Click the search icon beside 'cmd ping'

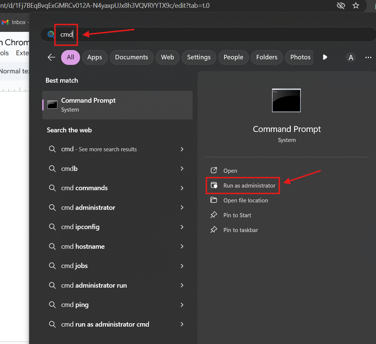(52, 304)
